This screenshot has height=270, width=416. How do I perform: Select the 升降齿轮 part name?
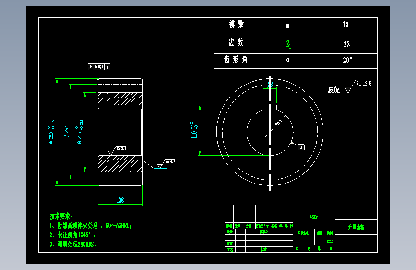[356, 227]
